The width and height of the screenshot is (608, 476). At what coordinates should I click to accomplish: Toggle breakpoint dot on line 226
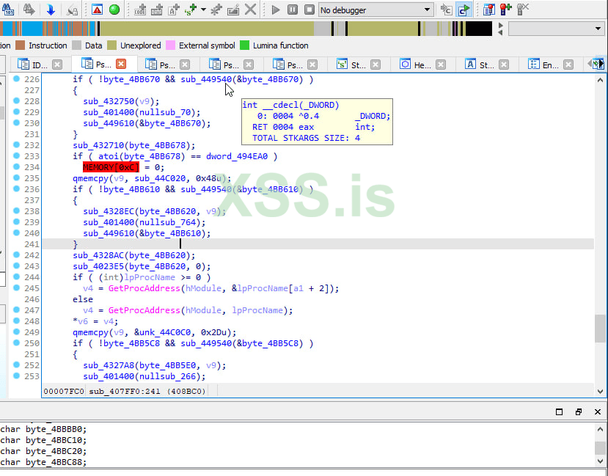tap(16, 78)
